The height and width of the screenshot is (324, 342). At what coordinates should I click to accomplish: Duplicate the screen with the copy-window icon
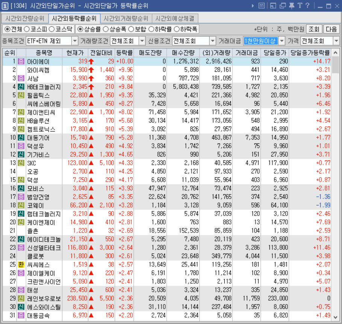click(283, 6)
